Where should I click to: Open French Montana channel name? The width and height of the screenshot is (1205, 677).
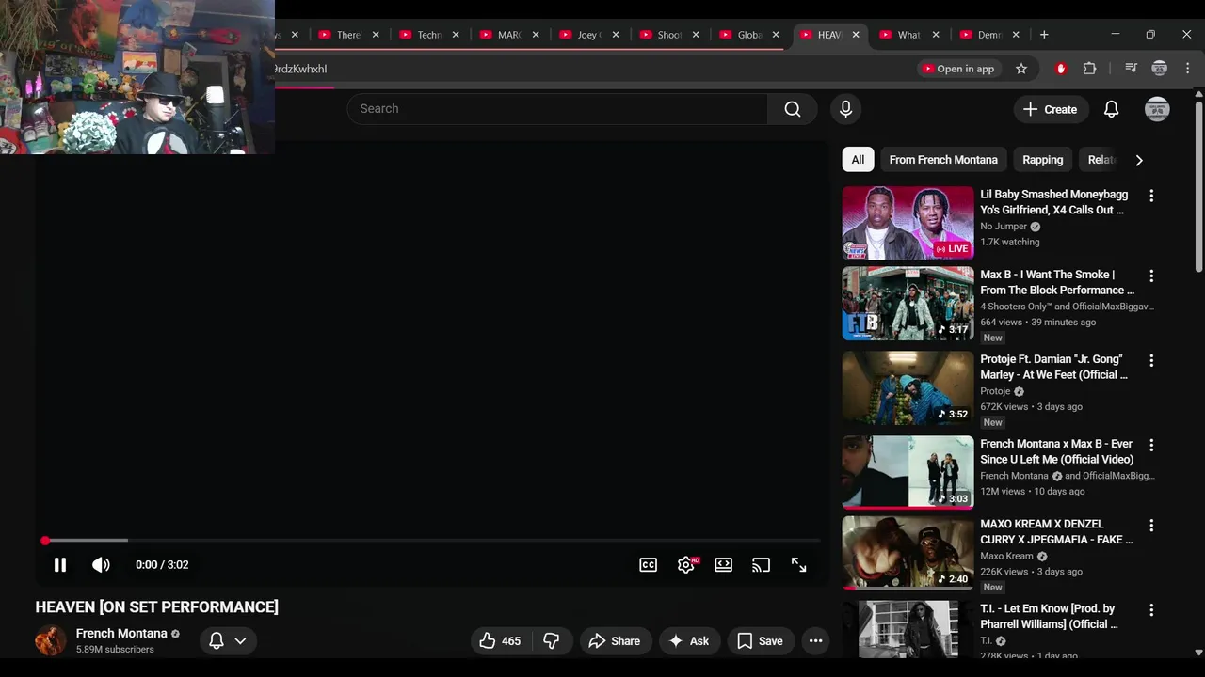[121, 634]
